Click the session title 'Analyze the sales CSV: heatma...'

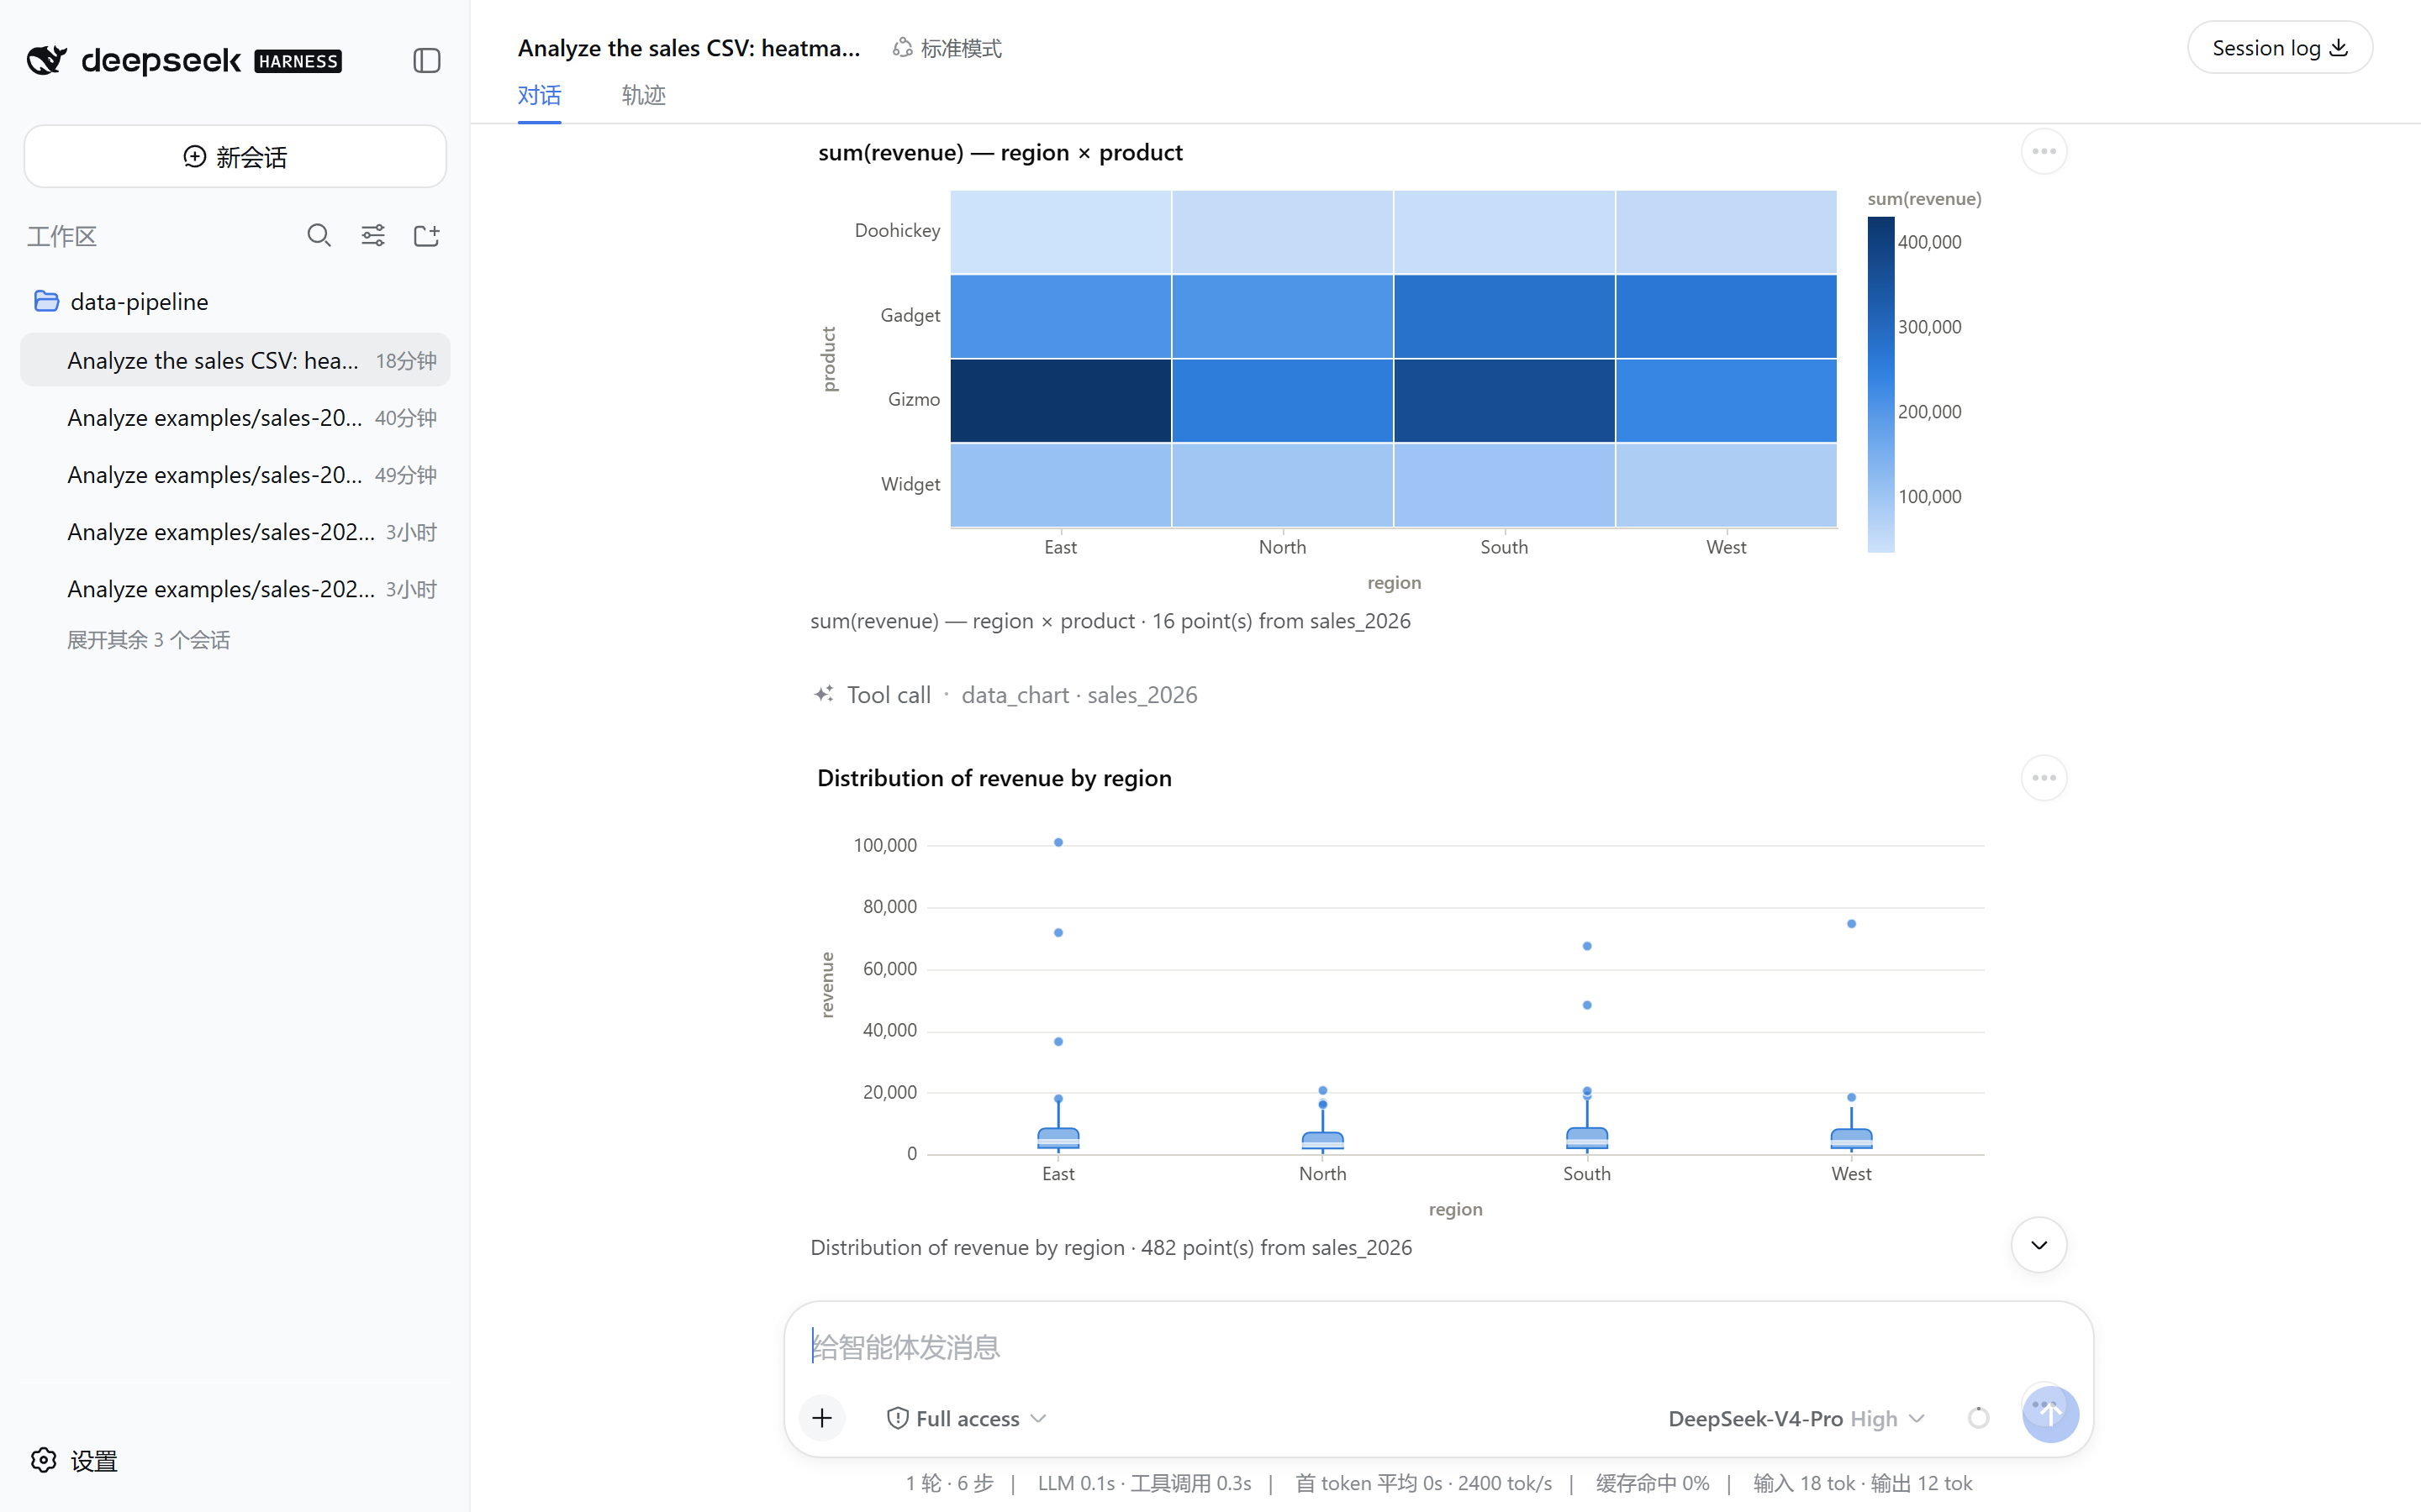tap(689, 48)
